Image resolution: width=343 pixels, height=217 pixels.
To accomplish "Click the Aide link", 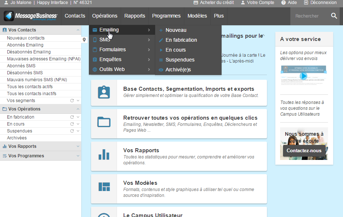I will [x=289, y=3].
